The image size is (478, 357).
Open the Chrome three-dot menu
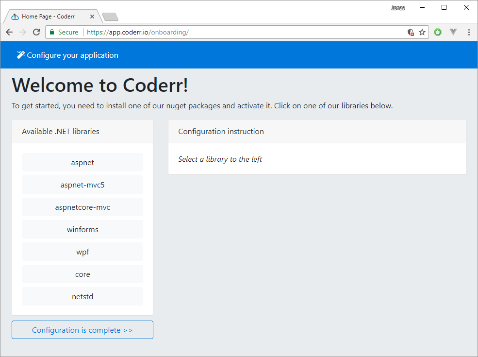click(x=469, y=32)
